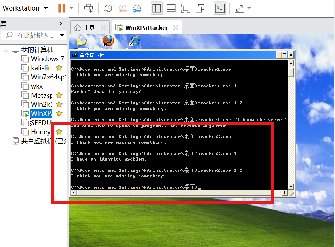Toggle favorite star for kali-lin
Image resolution: width=335 pixels, height=247 pixels.
point(59,68)
